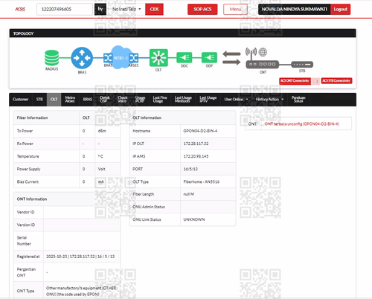Select the ONT router icon in topology
The image size is (372, 299).
coord(263,64)
